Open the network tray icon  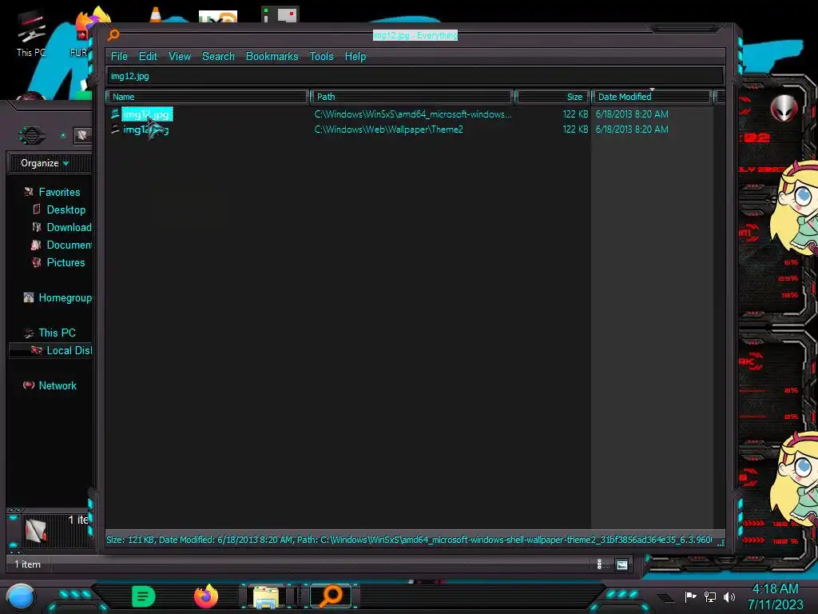click(710, 596)
